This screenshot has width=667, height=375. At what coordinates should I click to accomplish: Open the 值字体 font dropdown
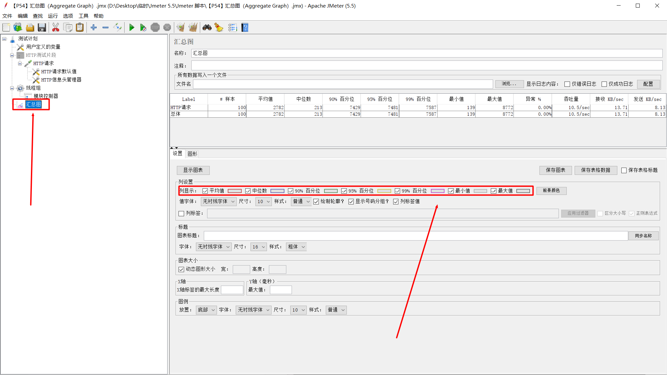tap(219, 201)
